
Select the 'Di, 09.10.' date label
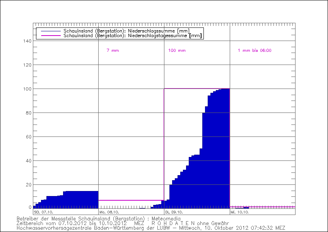click(173, 212)
